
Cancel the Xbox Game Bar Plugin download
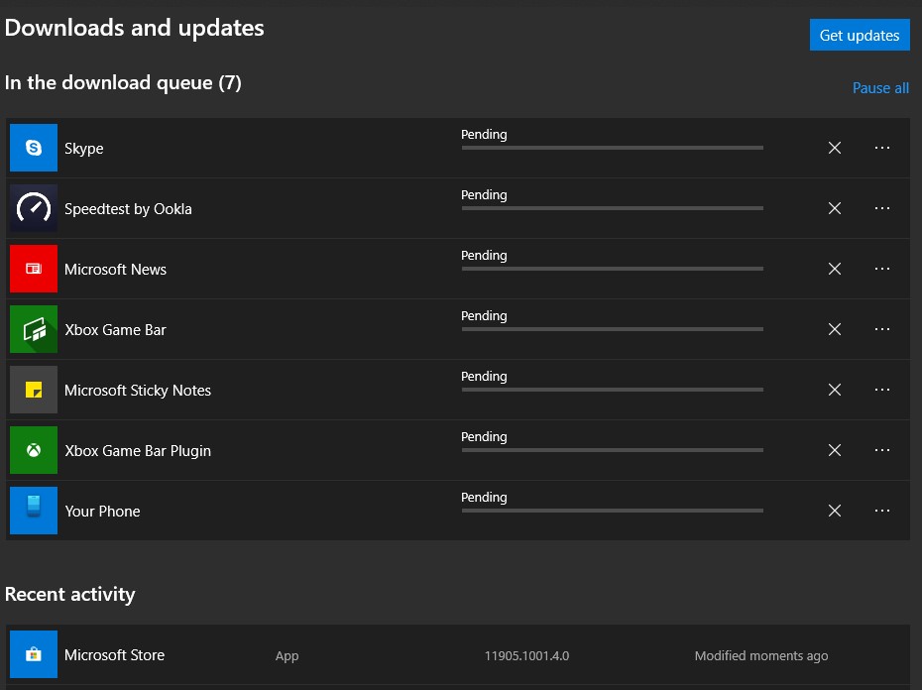click(835, 450)
